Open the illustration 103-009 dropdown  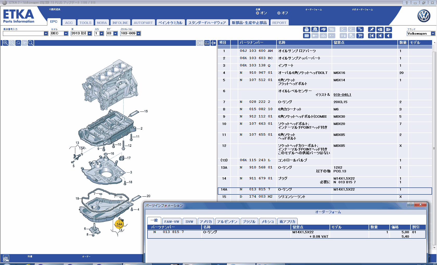coord(139,34)
